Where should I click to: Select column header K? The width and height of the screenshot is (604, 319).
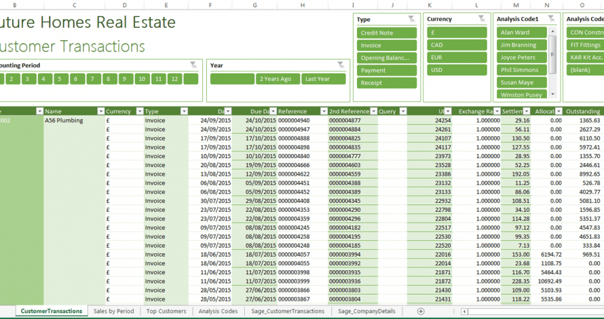click(430, 5)
